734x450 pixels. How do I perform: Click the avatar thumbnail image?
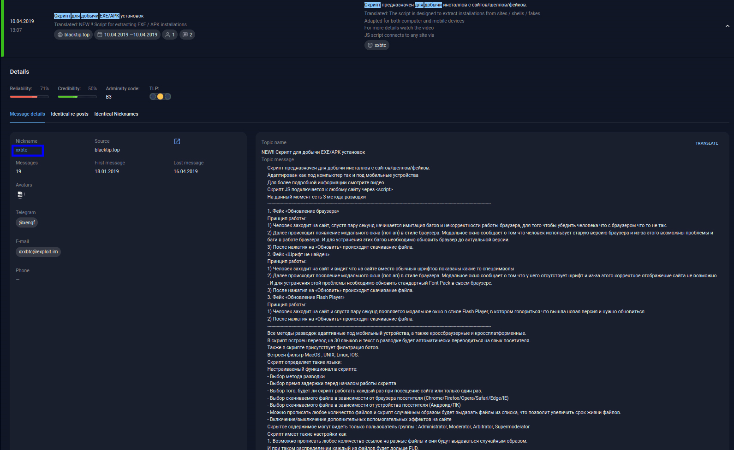click(x=20, y=194)
